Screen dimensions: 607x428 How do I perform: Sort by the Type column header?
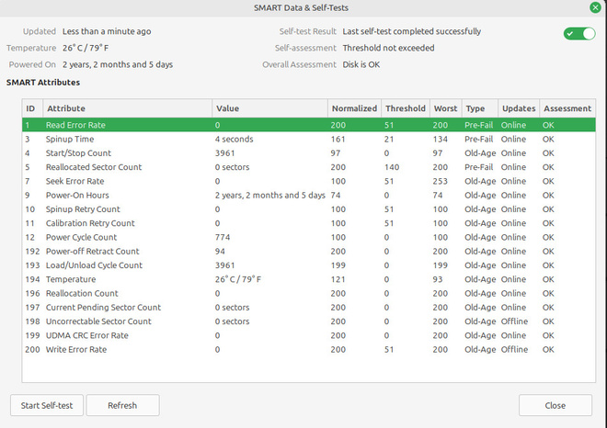(x=480, y=108)
